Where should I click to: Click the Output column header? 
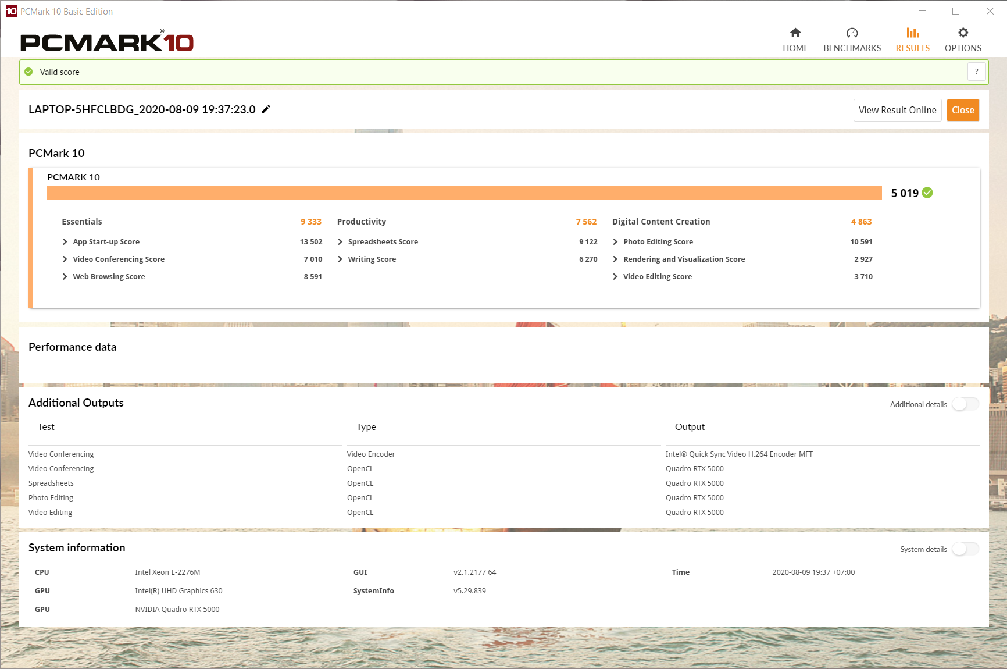tap(690, 427)
